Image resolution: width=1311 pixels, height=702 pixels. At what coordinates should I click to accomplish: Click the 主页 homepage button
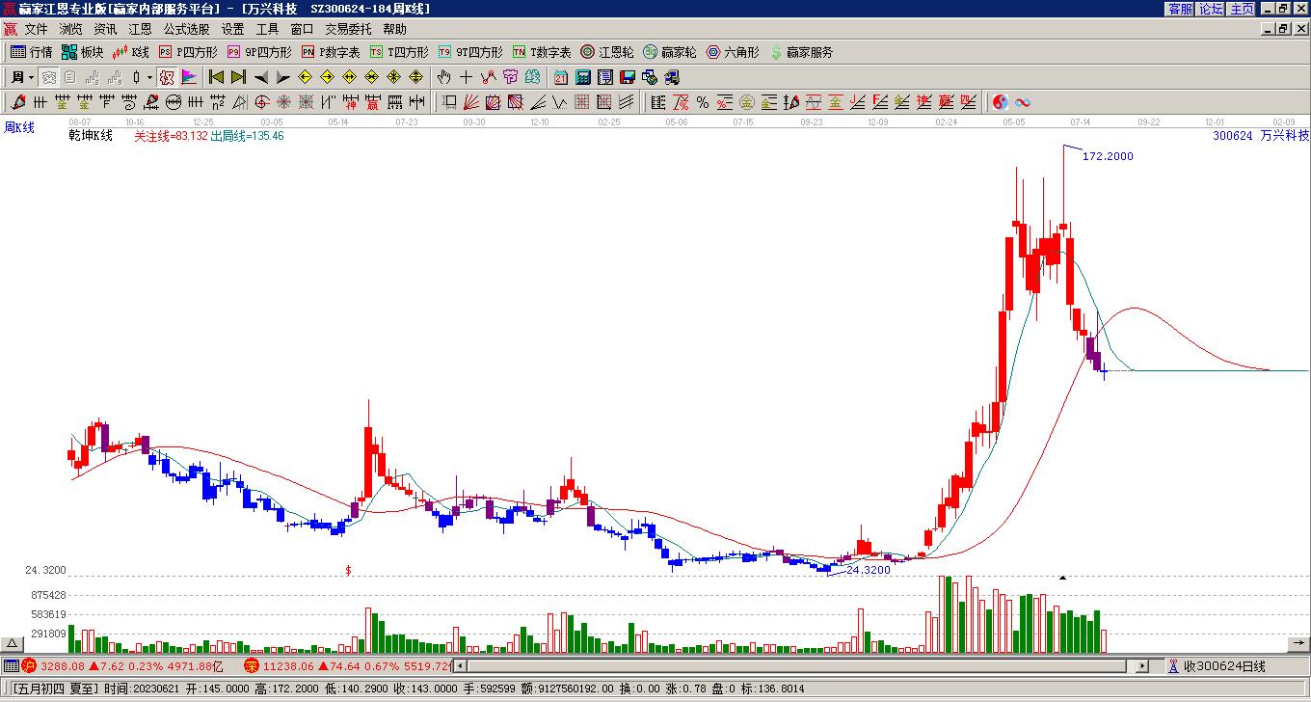pyautogui.click(x=1242, y=9)
